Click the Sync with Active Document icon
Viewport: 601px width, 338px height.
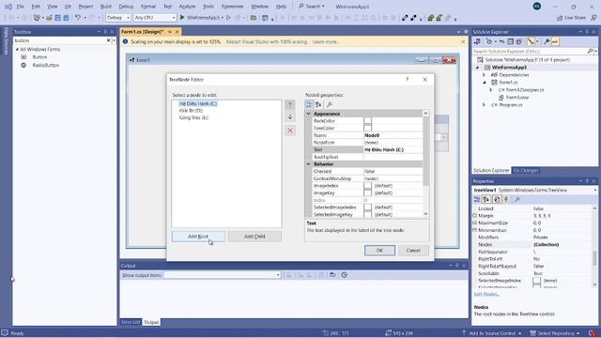point(501,41)
